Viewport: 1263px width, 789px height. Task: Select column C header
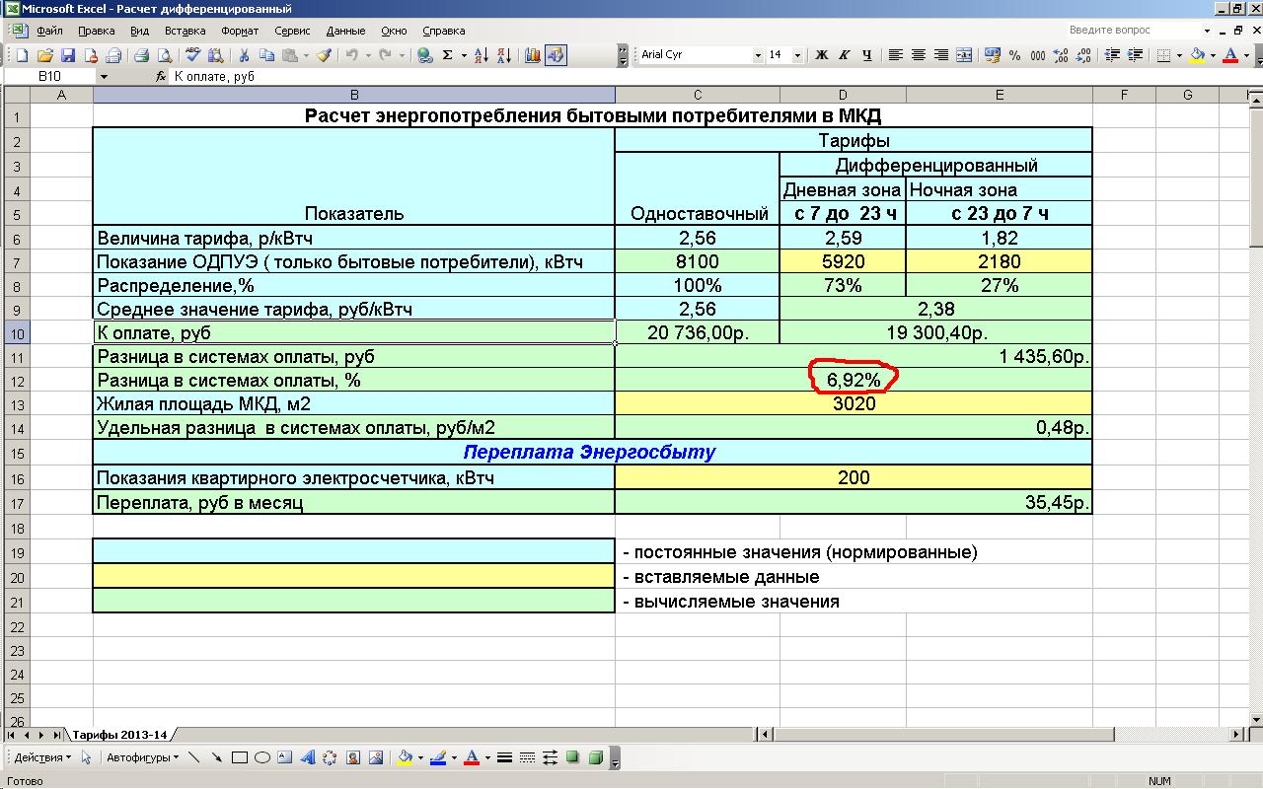pos(698,95)
